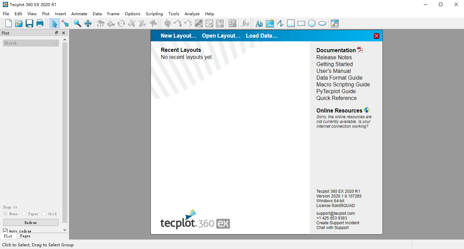
Task: Select the insert image tool
Action: pos(270,23)
